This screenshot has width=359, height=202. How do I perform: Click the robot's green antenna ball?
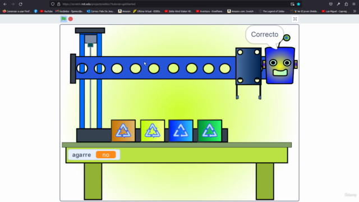tap(287, 38)
